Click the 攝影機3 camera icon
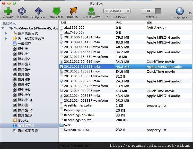Screen dimensions: 193x149 (x=15, y=64)
